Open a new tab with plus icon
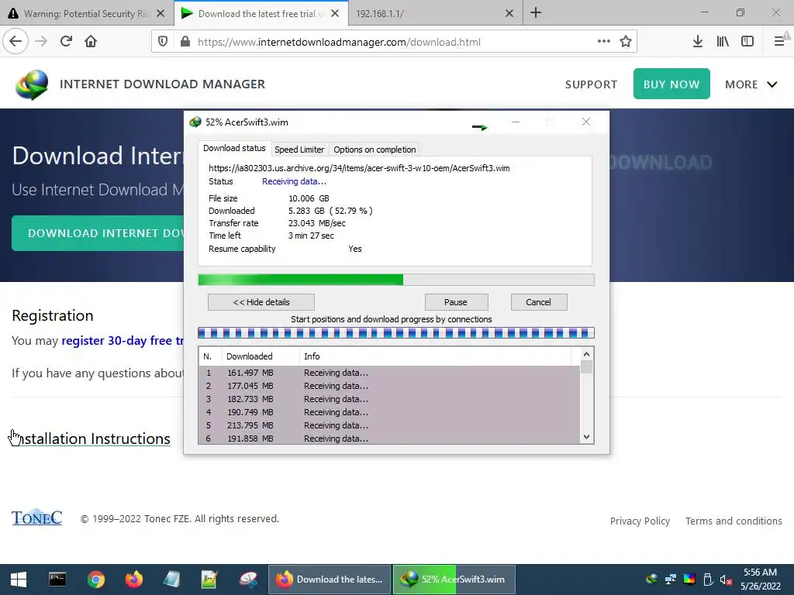Screen dimensions: 794x595 pos(536,13)
